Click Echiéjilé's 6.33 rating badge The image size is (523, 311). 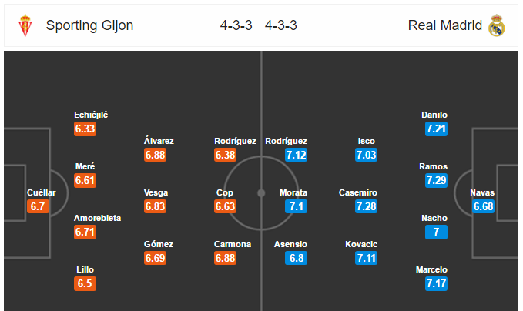(x=85, y=129)
